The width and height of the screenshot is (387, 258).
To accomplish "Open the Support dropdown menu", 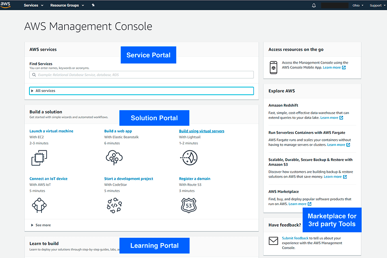I will tap(377, 5).
